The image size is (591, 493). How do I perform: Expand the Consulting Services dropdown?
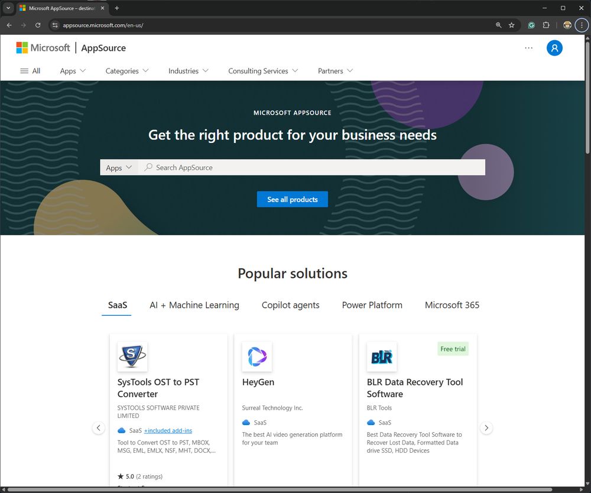(263, 71)
